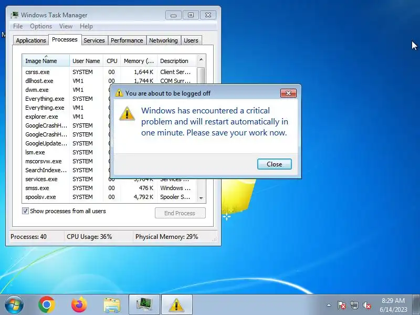Open the muted volume tray icon

click(366, 305)
